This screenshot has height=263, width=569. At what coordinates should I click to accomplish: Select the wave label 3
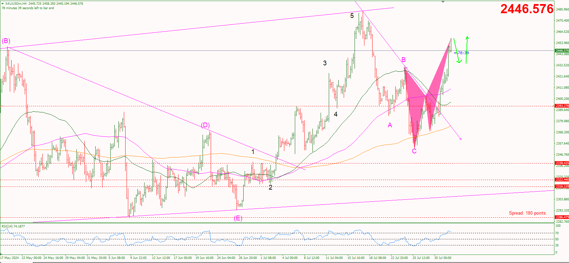click(325, 63)
